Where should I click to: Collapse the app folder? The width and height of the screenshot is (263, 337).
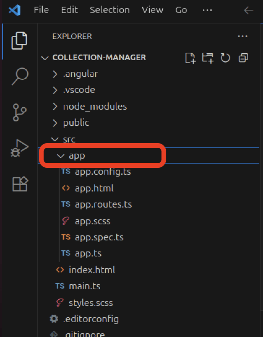(77, 156)
